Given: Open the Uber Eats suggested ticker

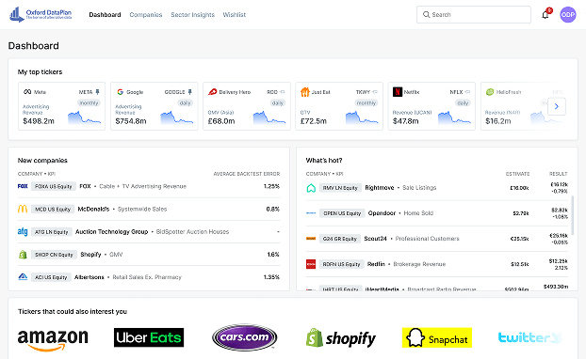Looking at the screenshot, I should click(x=149, y=337).
